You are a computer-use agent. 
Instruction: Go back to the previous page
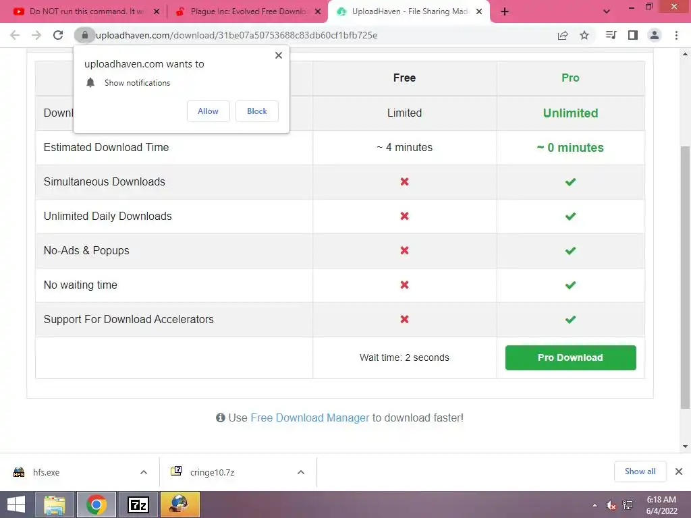point(15,35)
